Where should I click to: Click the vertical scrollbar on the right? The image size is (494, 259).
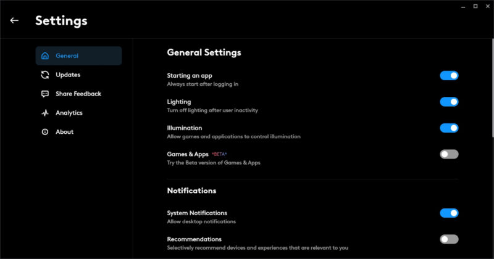tap(493, 88)
